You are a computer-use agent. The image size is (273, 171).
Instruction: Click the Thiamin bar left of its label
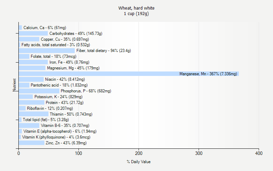(33, 114)
